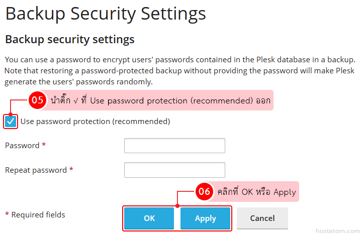Select the pink "OK หรือ Apply" hint
Viewport: 362px width, 235px height.
(256, 192)
